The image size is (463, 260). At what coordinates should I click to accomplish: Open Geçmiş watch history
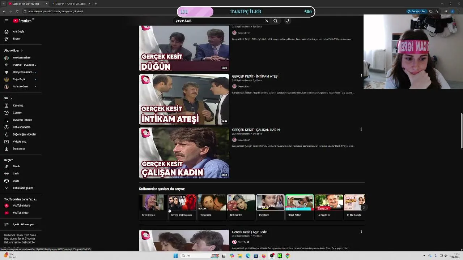click(21, 113)
